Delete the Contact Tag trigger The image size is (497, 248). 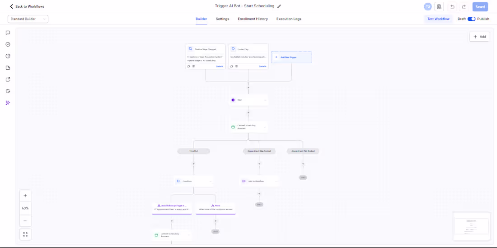point(236,67)
